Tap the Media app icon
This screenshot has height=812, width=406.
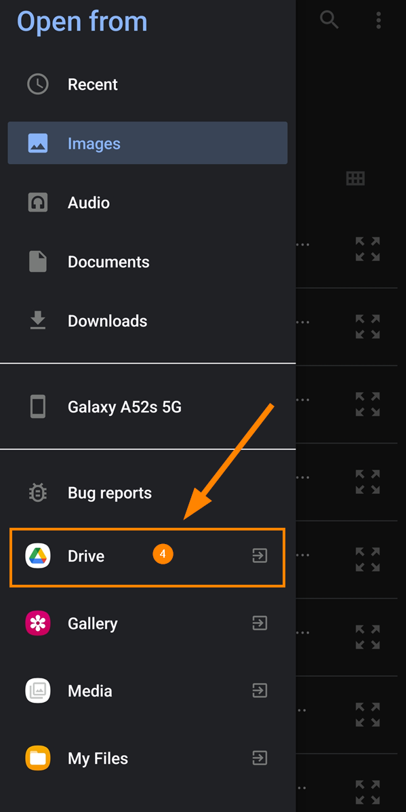pos(38,691)
